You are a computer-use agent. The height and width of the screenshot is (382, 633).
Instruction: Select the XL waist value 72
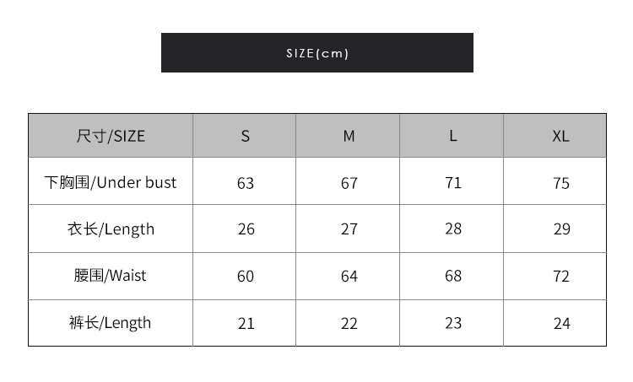[x=561, y=277]
